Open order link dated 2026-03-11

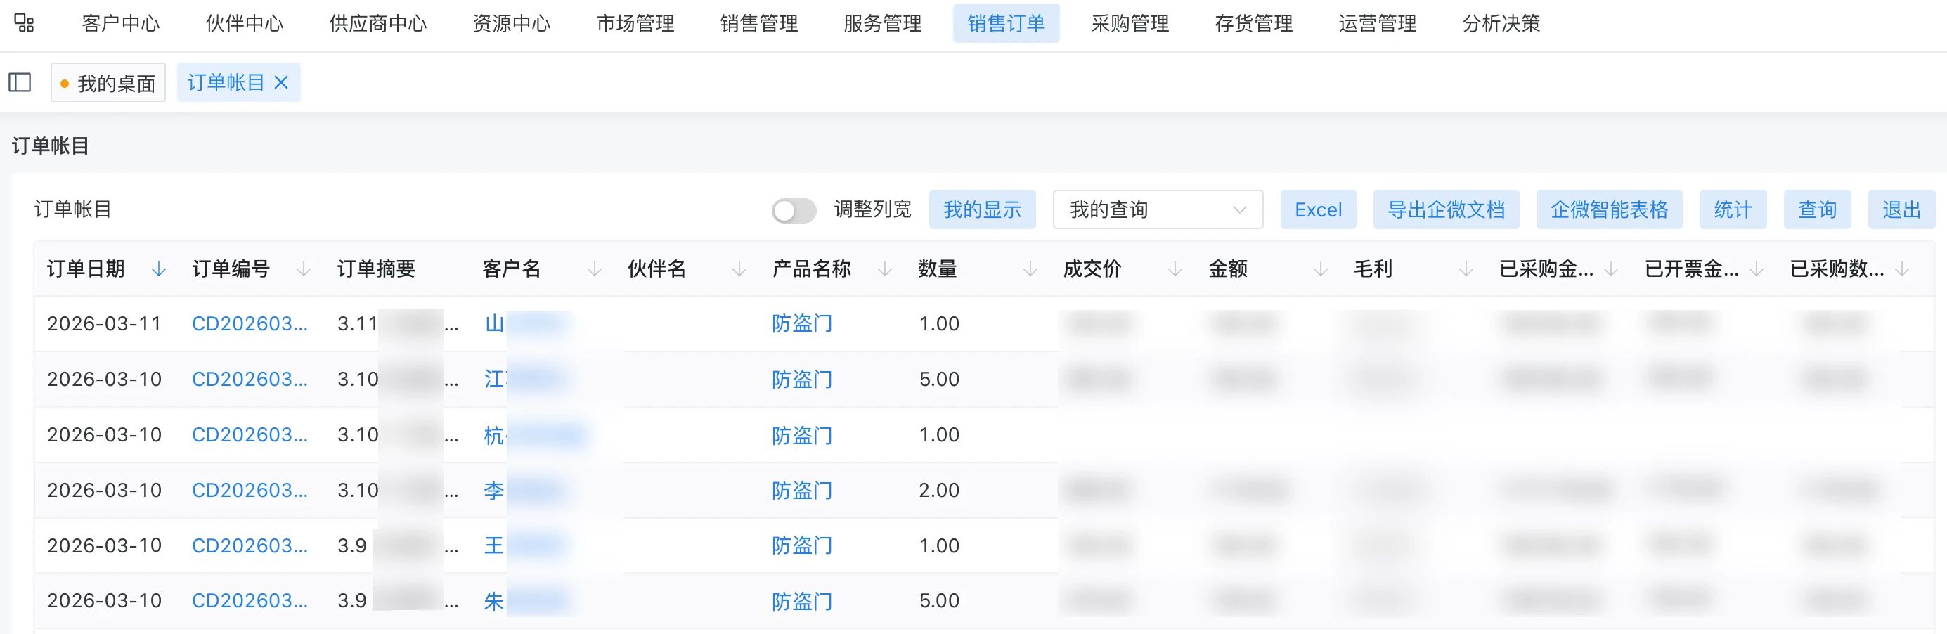point(250,323)
